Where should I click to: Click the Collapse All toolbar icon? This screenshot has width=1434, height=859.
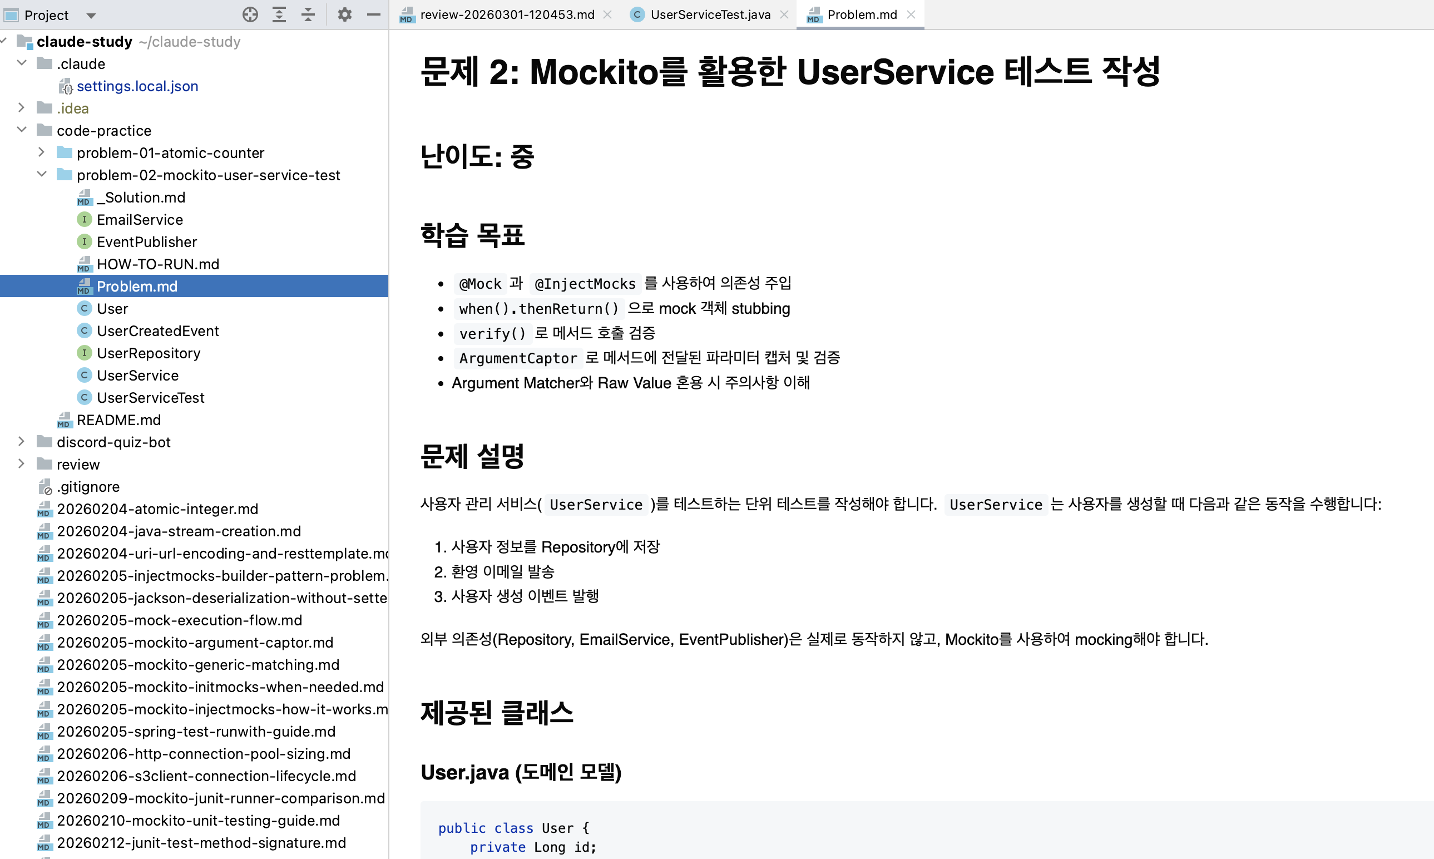pos(308,14)
